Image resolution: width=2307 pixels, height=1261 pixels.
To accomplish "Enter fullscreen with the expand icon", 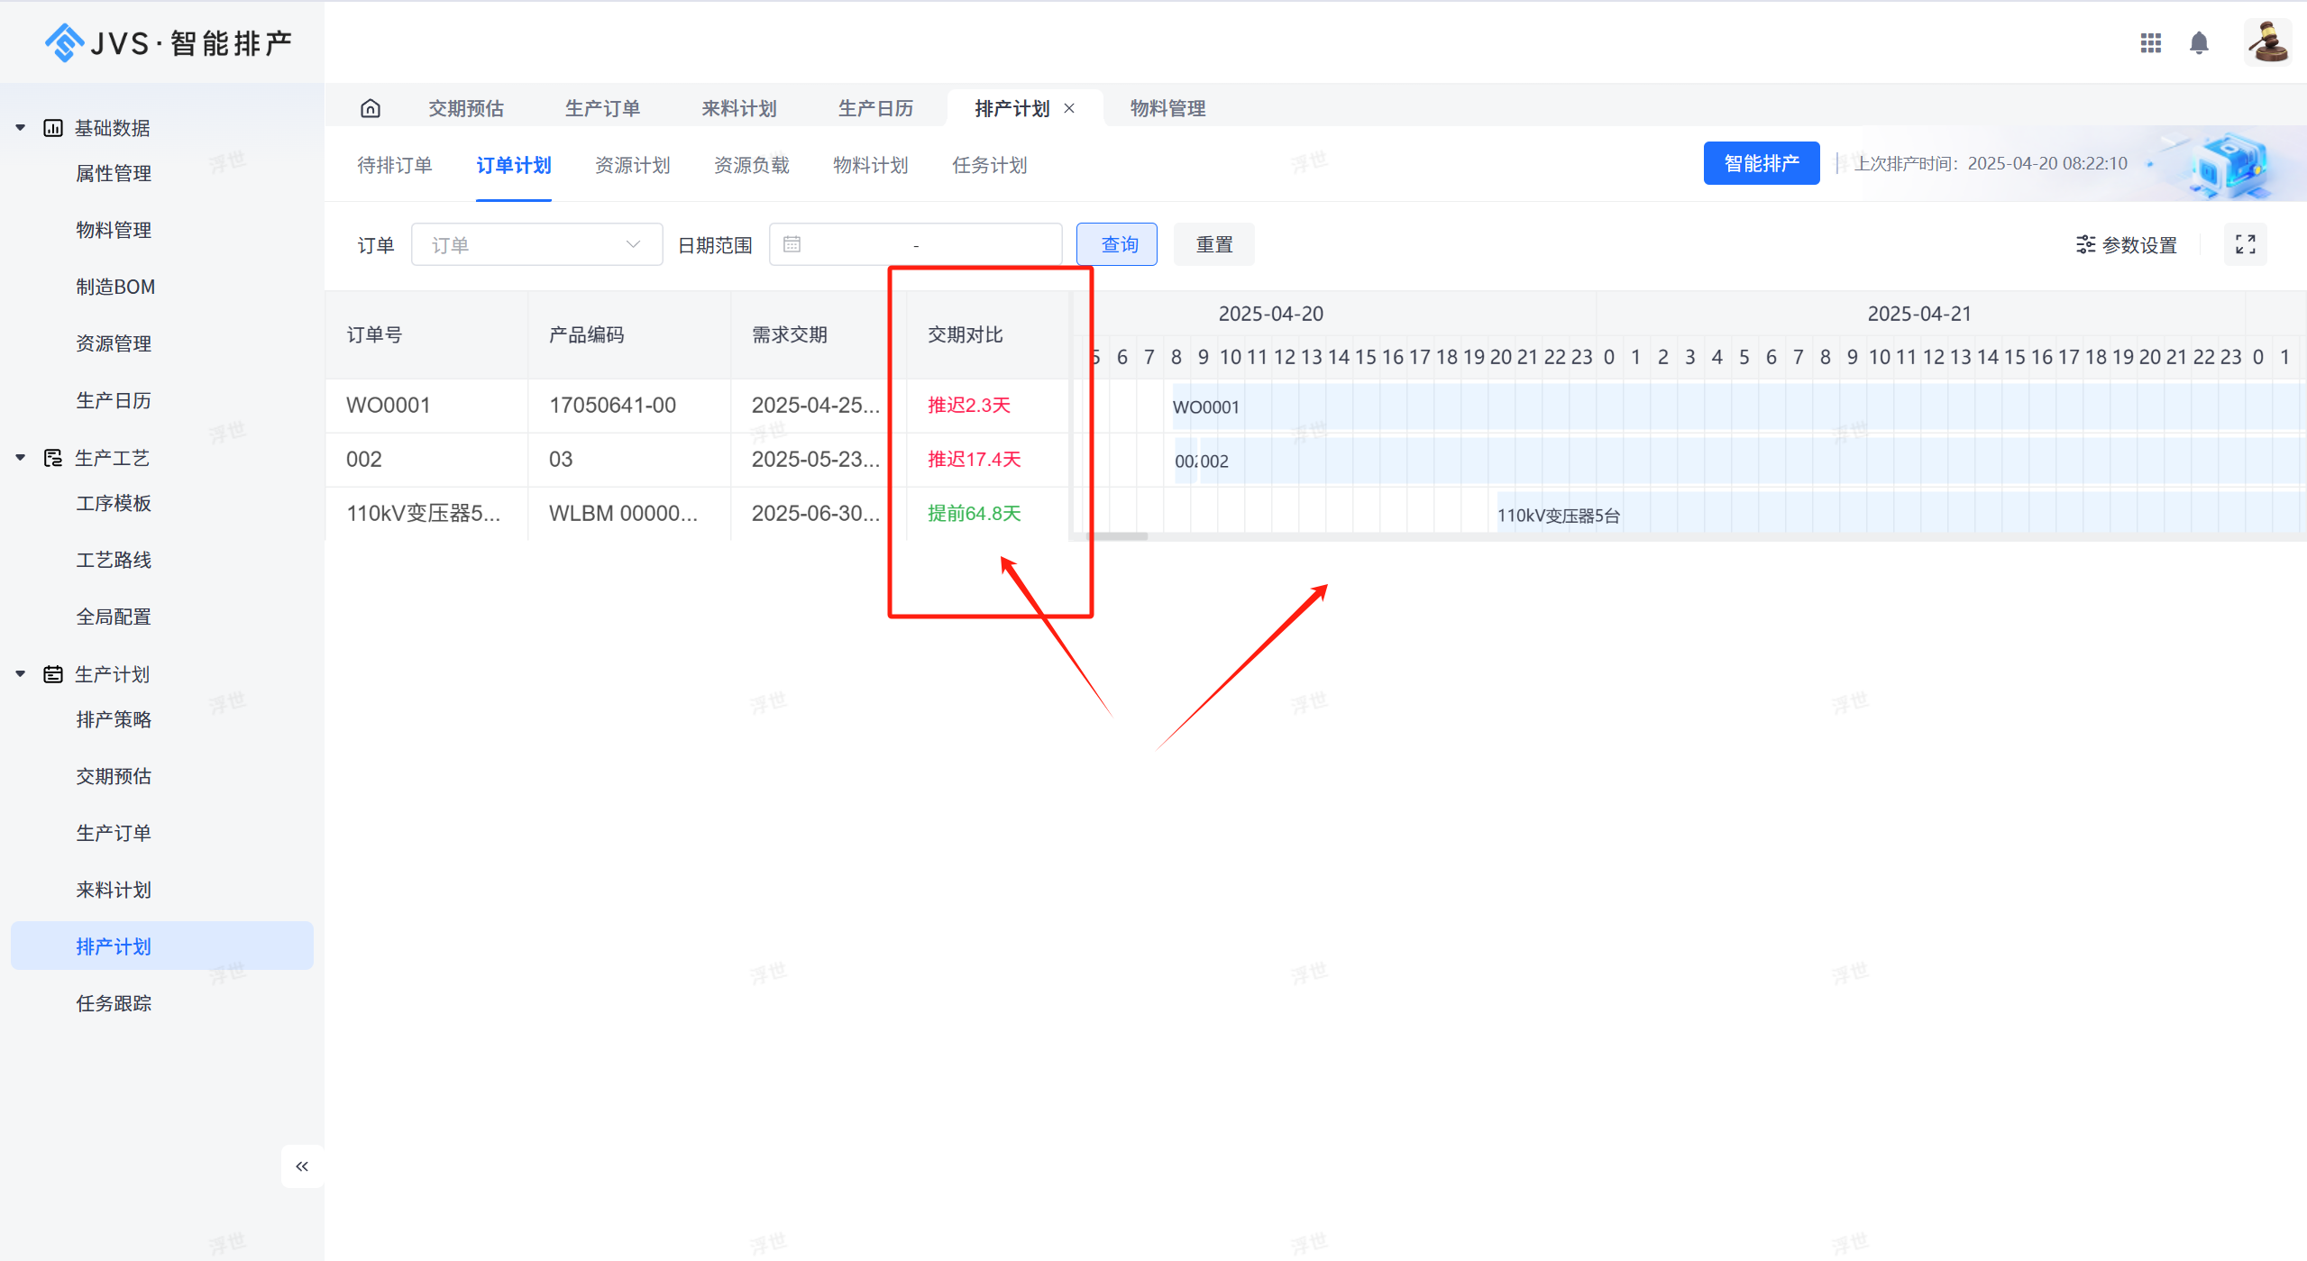I will pos(2245,244).
